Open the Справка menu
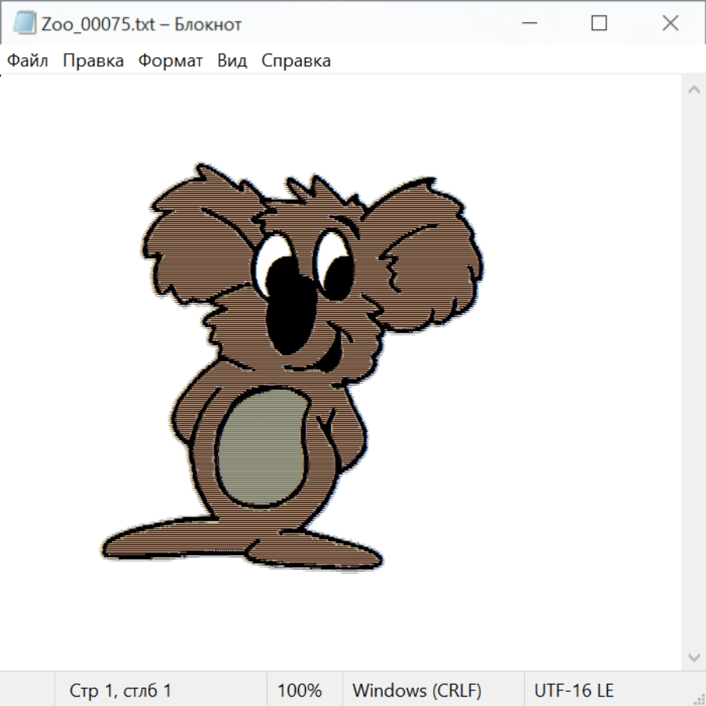The image size is (706, 706). click(296, 61)
